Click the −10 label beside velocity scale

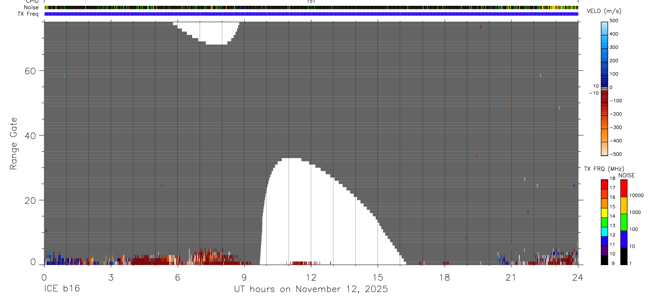point(593,93)
